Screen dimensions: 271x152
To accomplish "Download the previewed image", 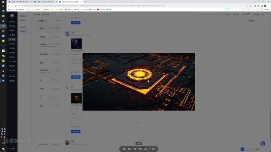I will coord(145,149).
